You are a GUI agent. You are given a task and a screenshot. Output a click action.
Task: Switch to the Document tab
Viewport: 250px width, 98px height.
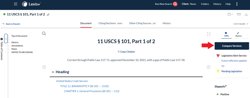(86, 23)
